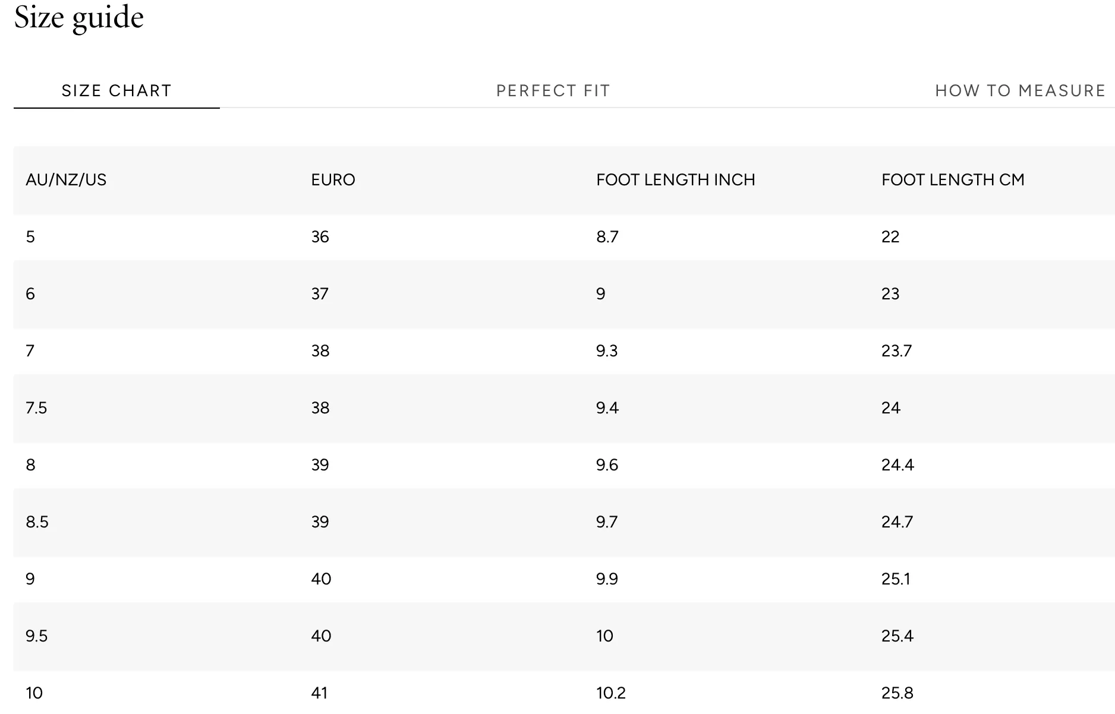
Task: Click the 24.4 cm value
Action: click(x=897, y=465)
